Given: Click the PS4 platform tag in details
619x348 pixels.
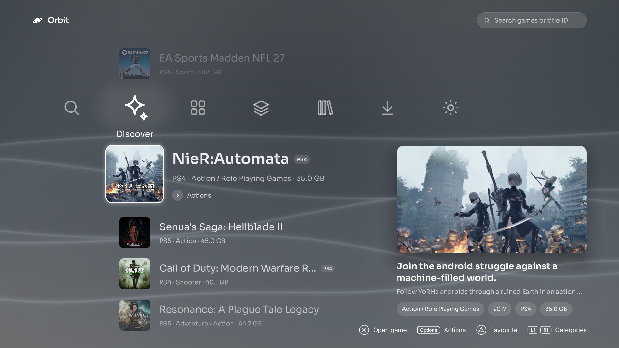Looking at the screenshot, I should coord(526,309).
